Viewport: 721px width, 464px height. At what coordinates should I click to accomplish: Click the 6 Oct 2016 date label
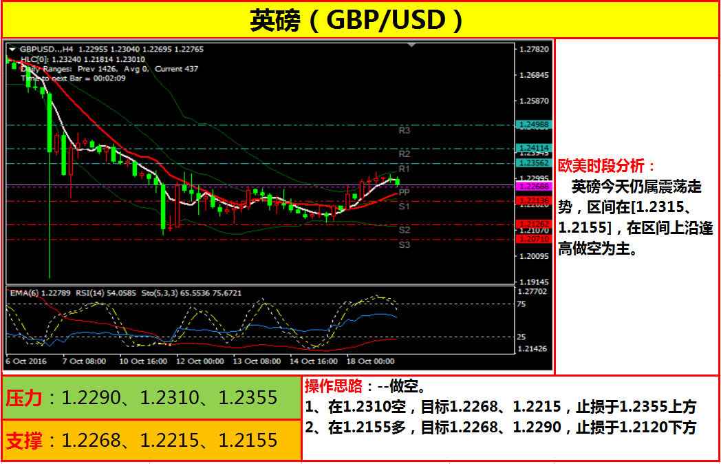pyautogui.click(x=26, y=361)
